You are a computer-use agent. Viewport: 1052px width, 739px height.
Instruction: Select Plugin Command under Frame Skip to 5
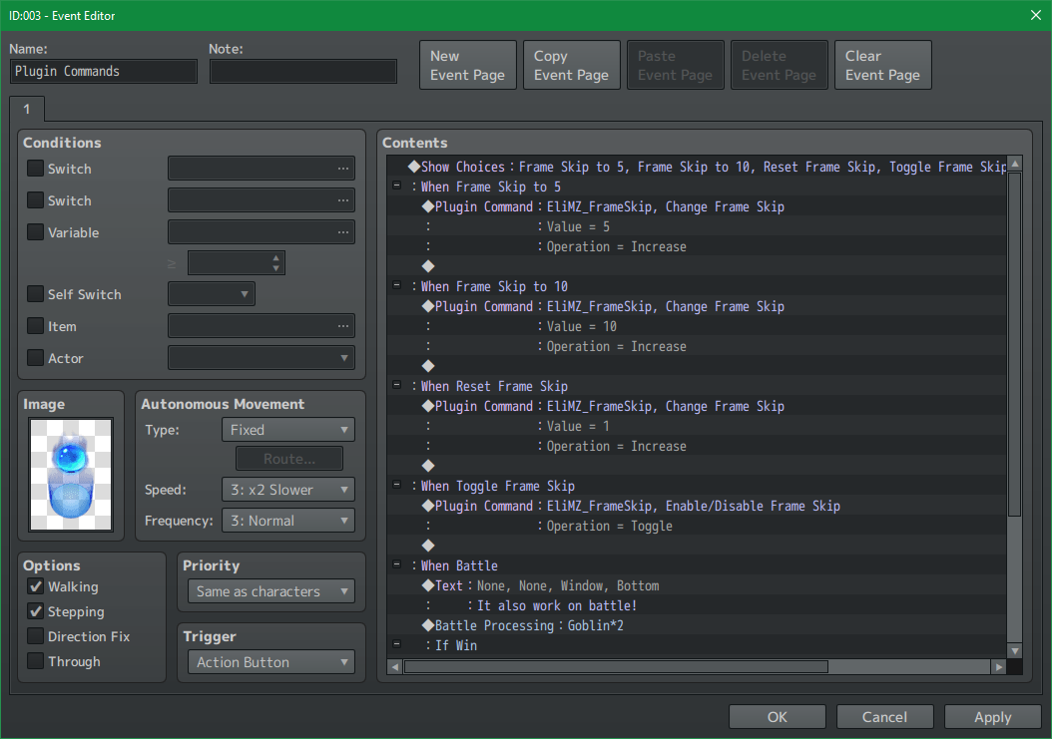click(x=697, y=206)
